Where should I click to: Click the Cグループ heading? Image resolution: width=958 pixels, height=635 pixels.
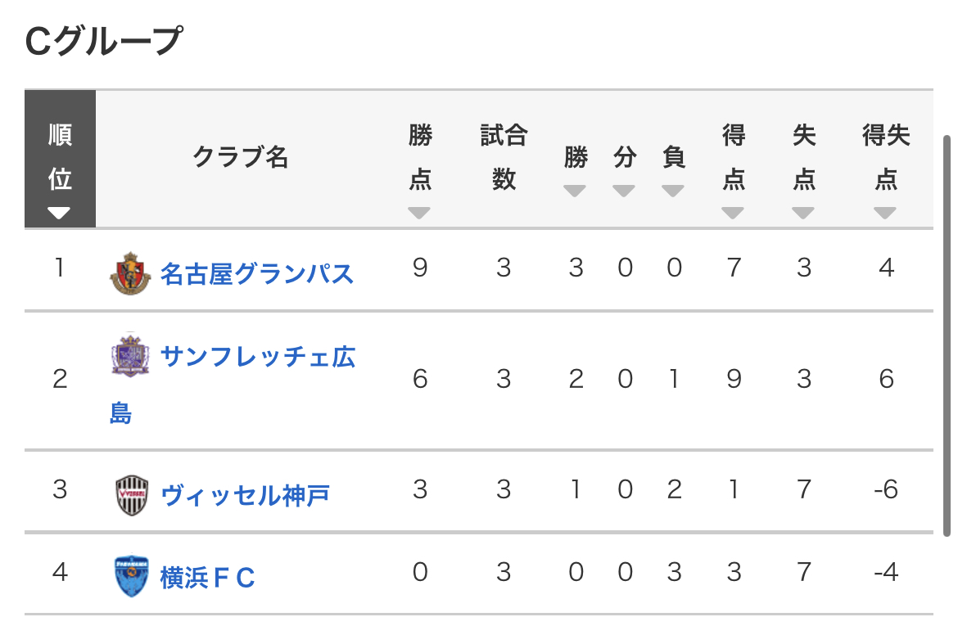pos(104,42)
